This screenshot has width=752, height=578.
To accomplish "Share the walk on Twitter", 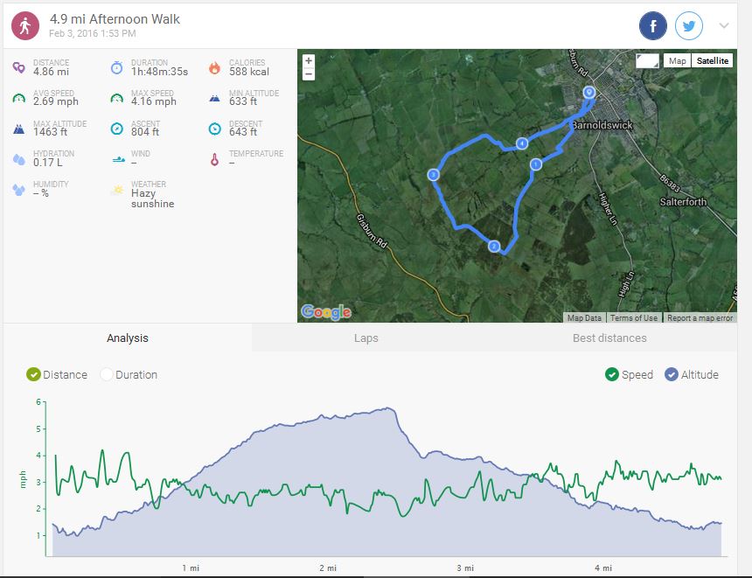I will [689, 26].
